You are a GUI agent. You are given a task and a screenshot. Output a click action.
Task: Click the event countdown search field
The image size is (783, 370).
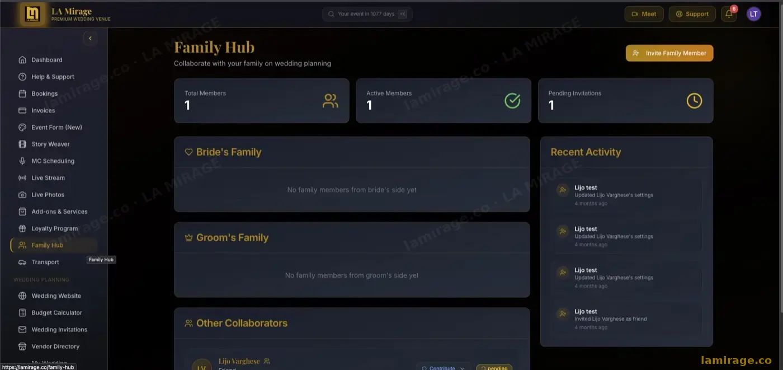click(x=367, y=14)
